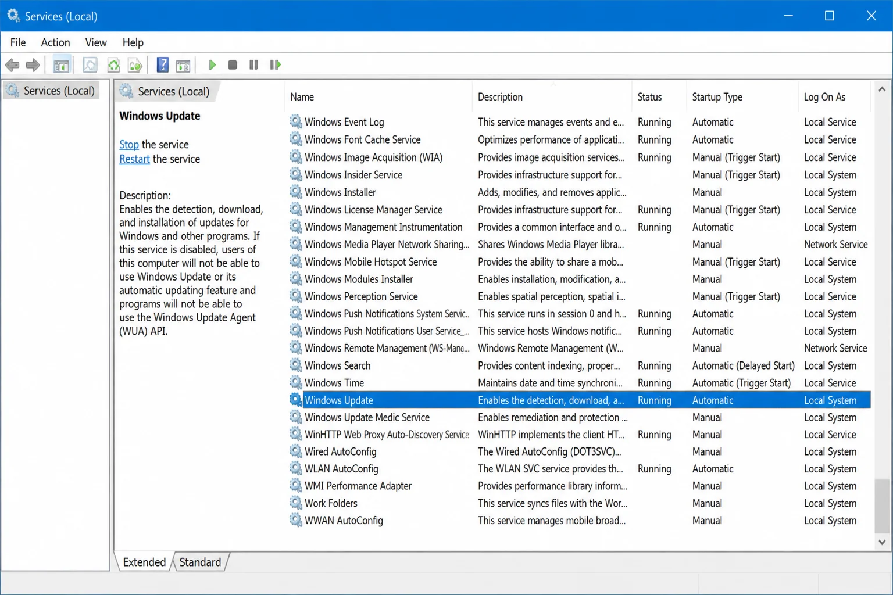This screenshot has height=595, width=893.
Task: Open the Help toolbar icon
Action: (x=163, y=65)
